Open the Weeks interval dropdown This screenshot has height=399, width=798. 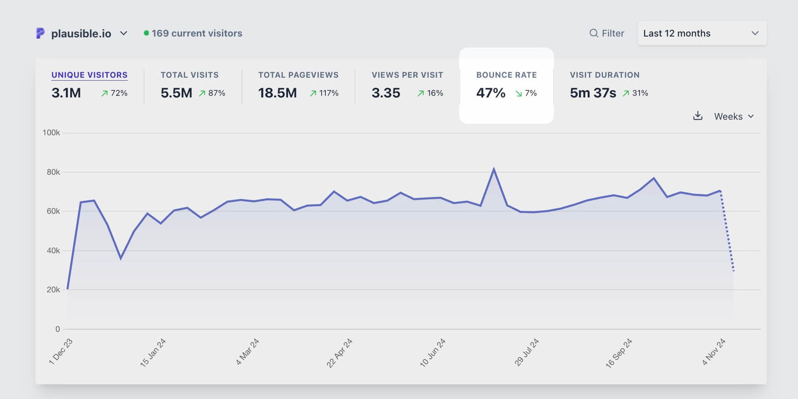tap(734, 116)
